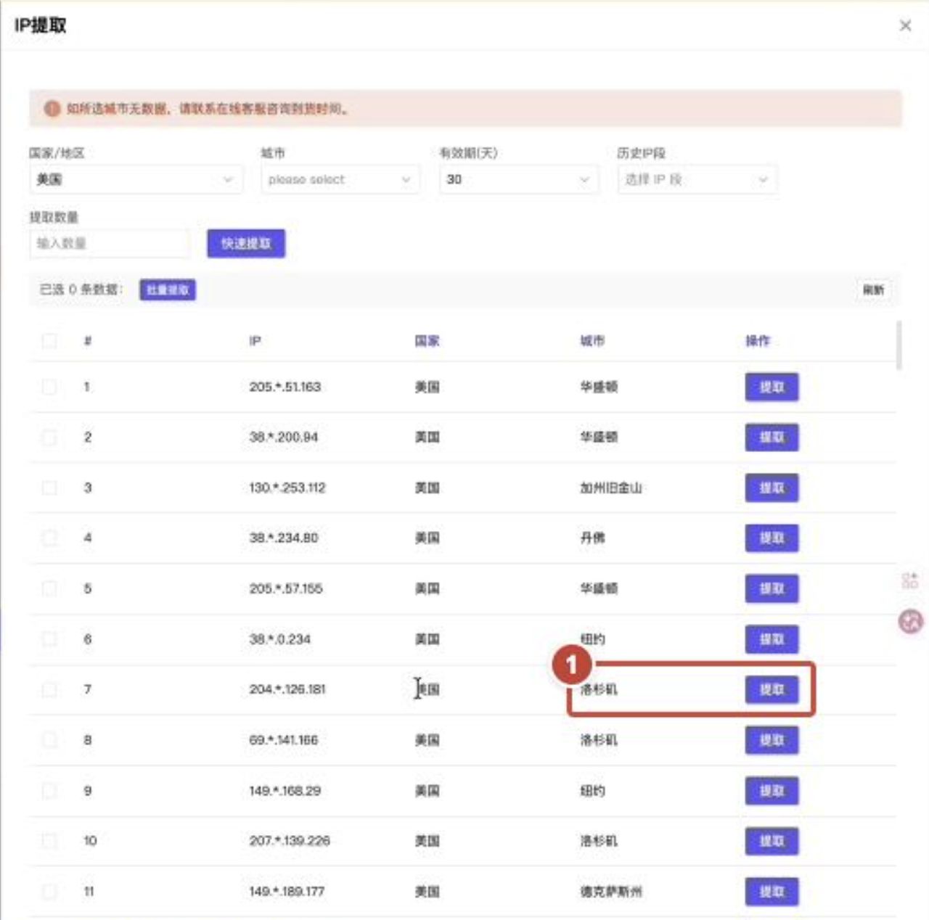
Task: Select the checkbox for row 149.*.189.177
Action: (x=49, y=892)
